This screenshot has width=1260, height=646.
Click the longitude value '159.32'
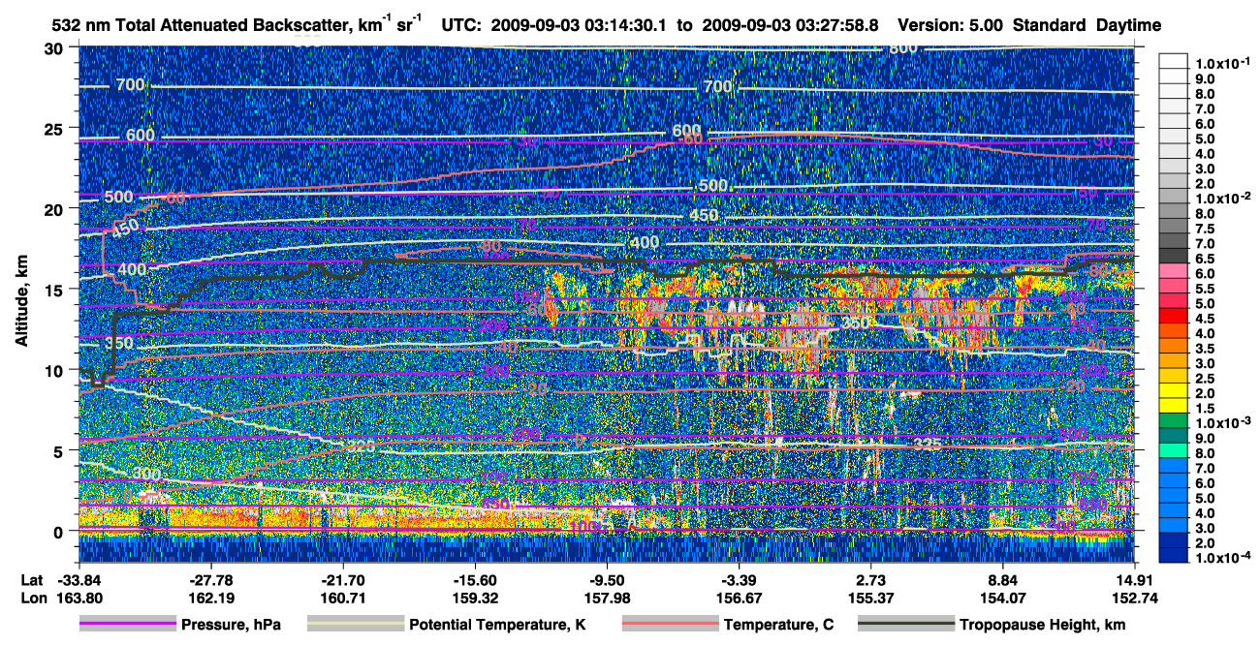pos(475,598)
